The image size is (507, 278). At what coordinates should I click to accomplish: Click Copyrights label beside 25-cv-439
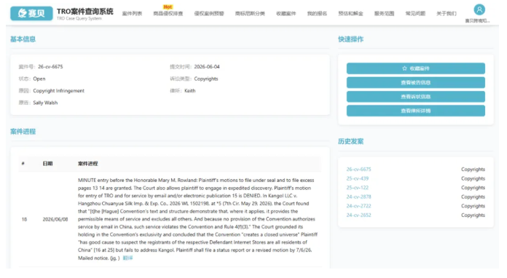[473, 178]
